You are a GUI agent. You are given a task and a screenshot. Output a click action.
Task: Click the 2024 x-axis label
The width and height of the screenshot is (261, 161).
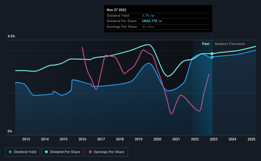(x=232, y=139)
